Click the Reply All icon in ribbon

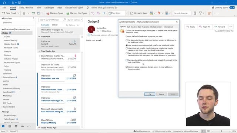point(98,13)
